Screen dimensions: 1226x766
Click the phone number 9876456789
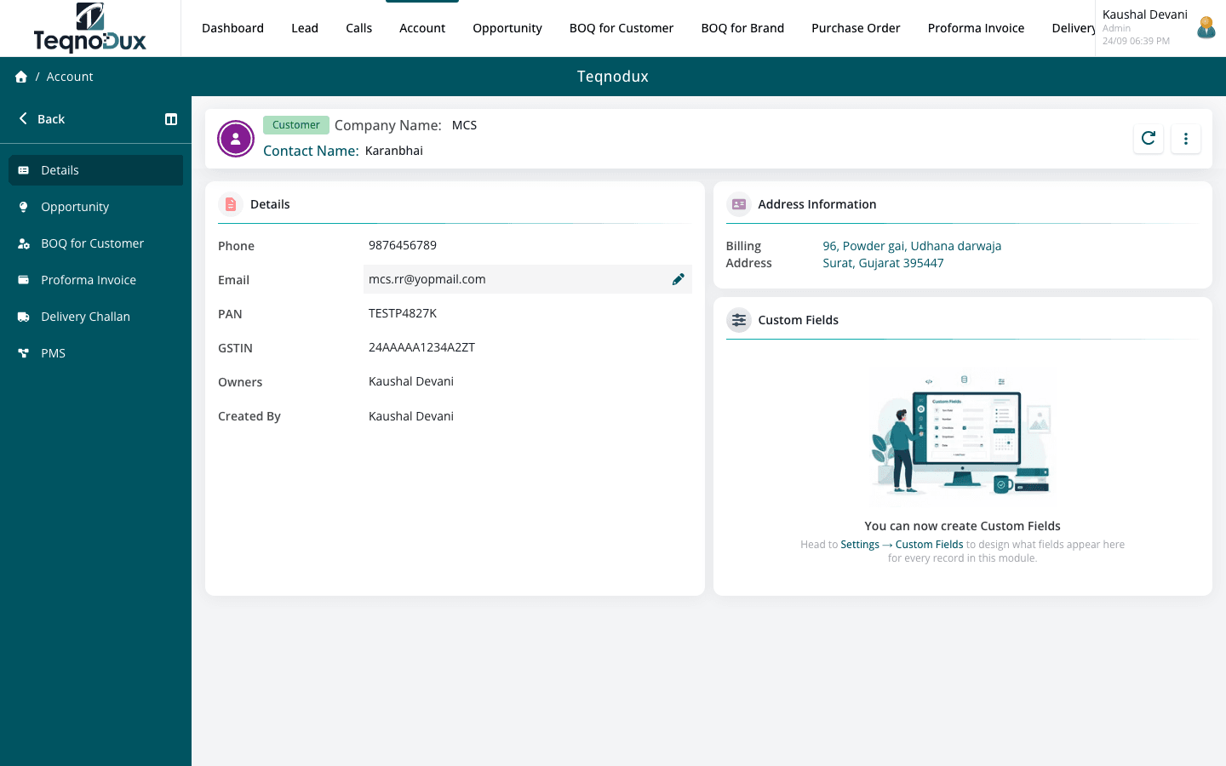click(403, 245)
